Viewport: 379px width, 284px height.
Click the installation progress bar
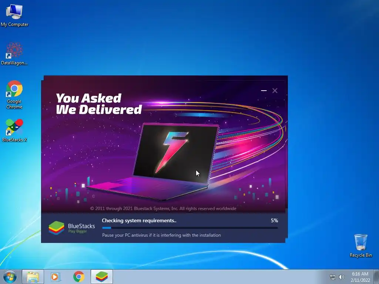pyautogui.click(x=190, y=228)
